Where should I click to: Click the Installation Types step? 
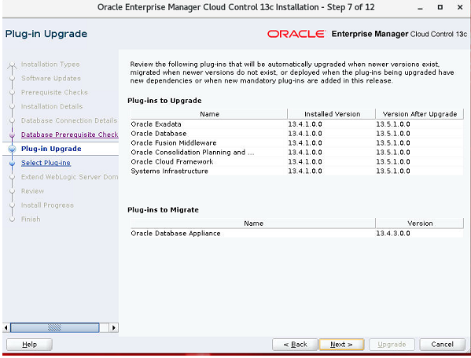point(50,65)
